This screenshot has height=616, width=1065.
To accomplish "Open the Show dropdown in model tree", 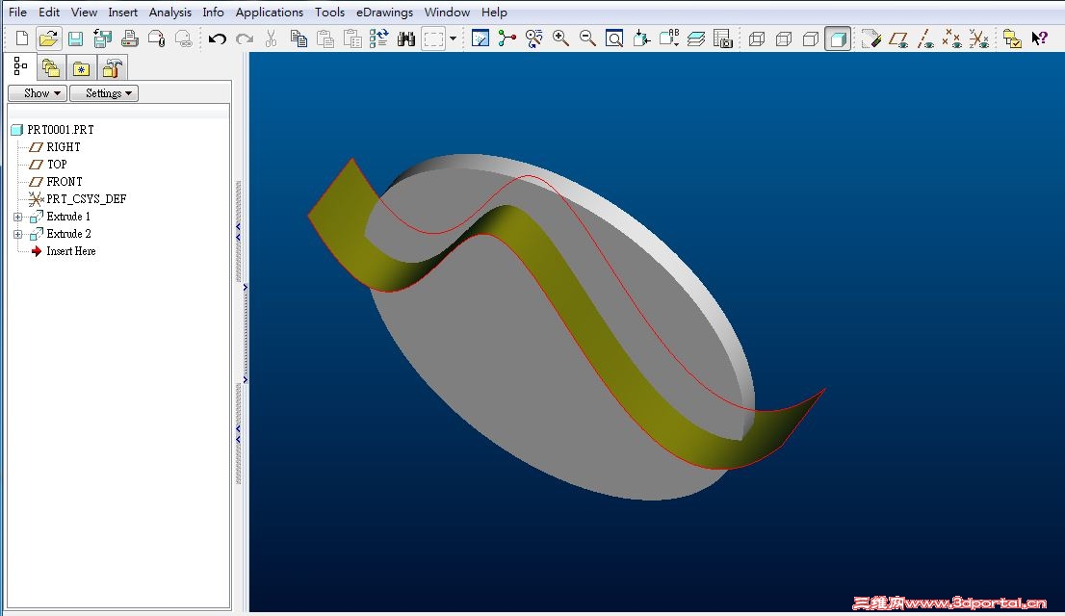I will (x=38, y=93).
